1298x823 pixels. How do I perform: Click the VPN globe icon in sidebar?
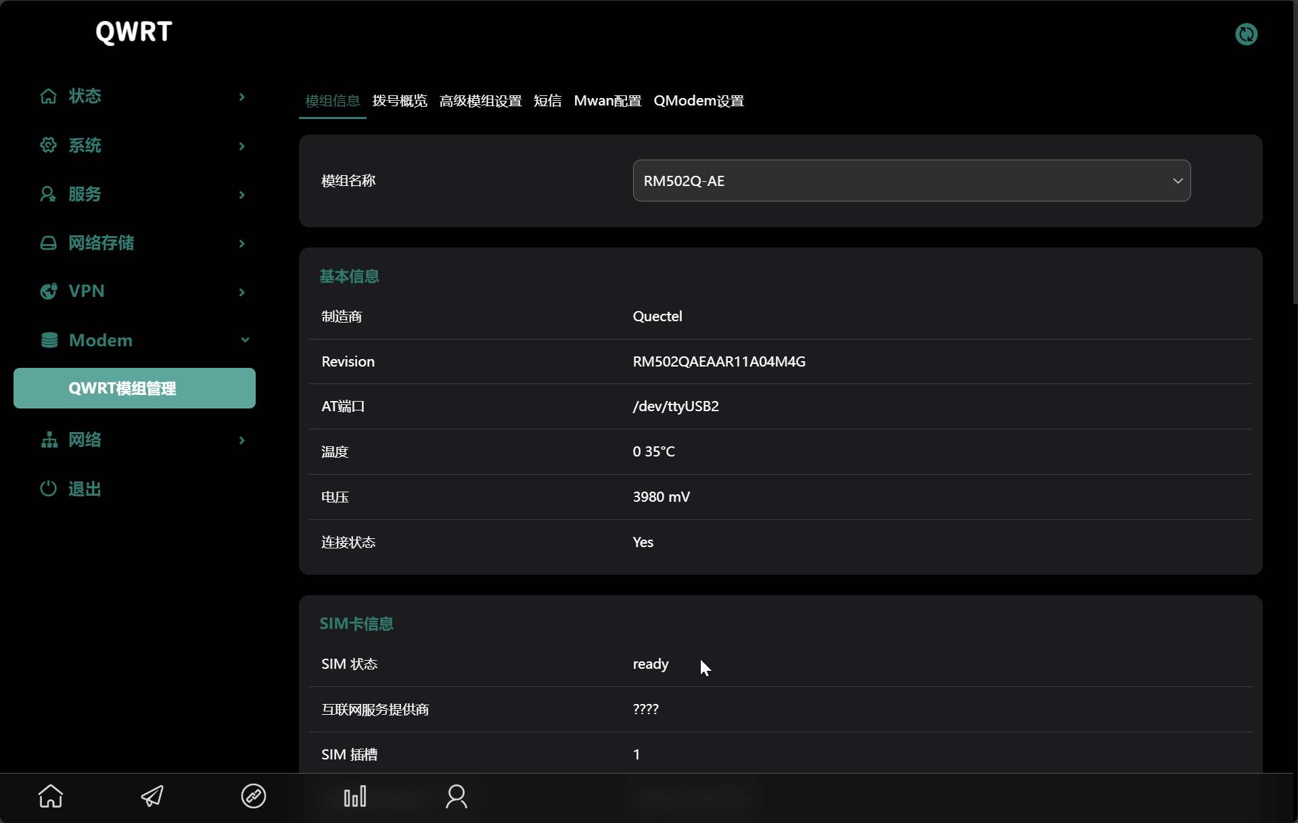coord(48,291)
